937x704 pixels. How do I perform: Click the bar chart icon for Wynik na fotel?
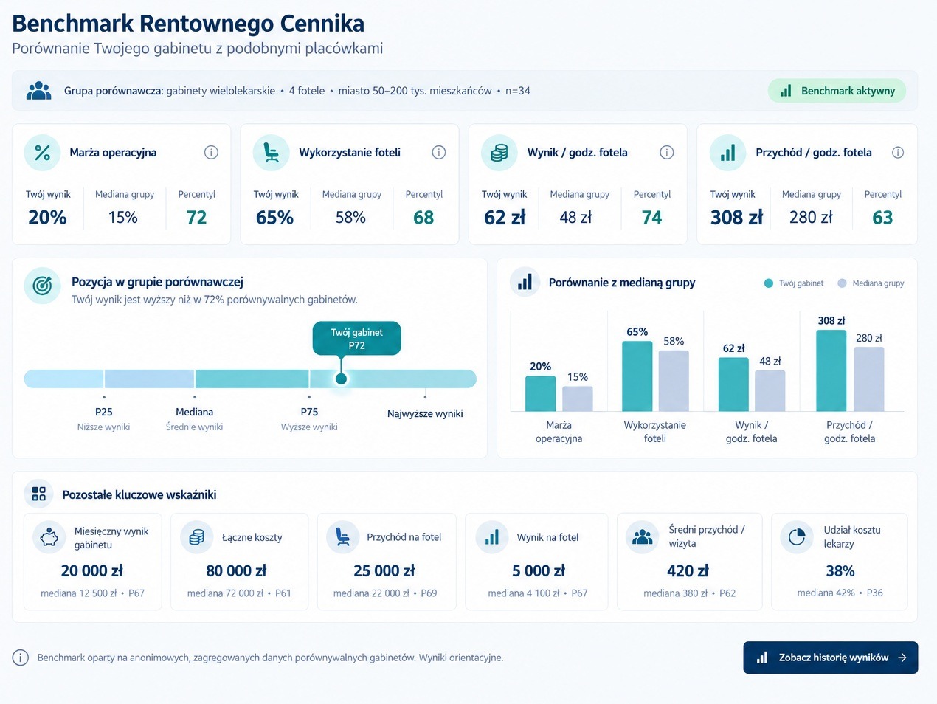tap(492, 537)
